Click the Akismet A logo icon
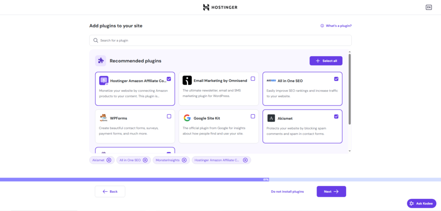Viewport: 441px width, 211px height. click(x=271, y=118)
